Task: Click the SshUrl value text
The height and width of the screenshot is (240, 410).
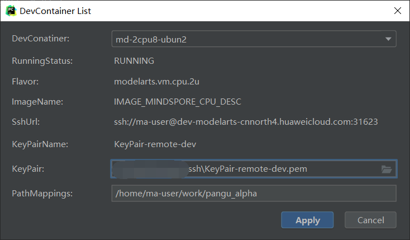Action: tap(246, 122)
